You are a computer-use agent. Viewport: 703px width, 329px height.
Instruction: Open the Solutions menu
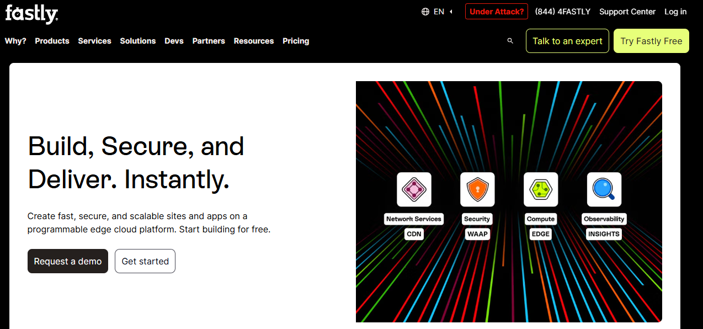point(138,41)
